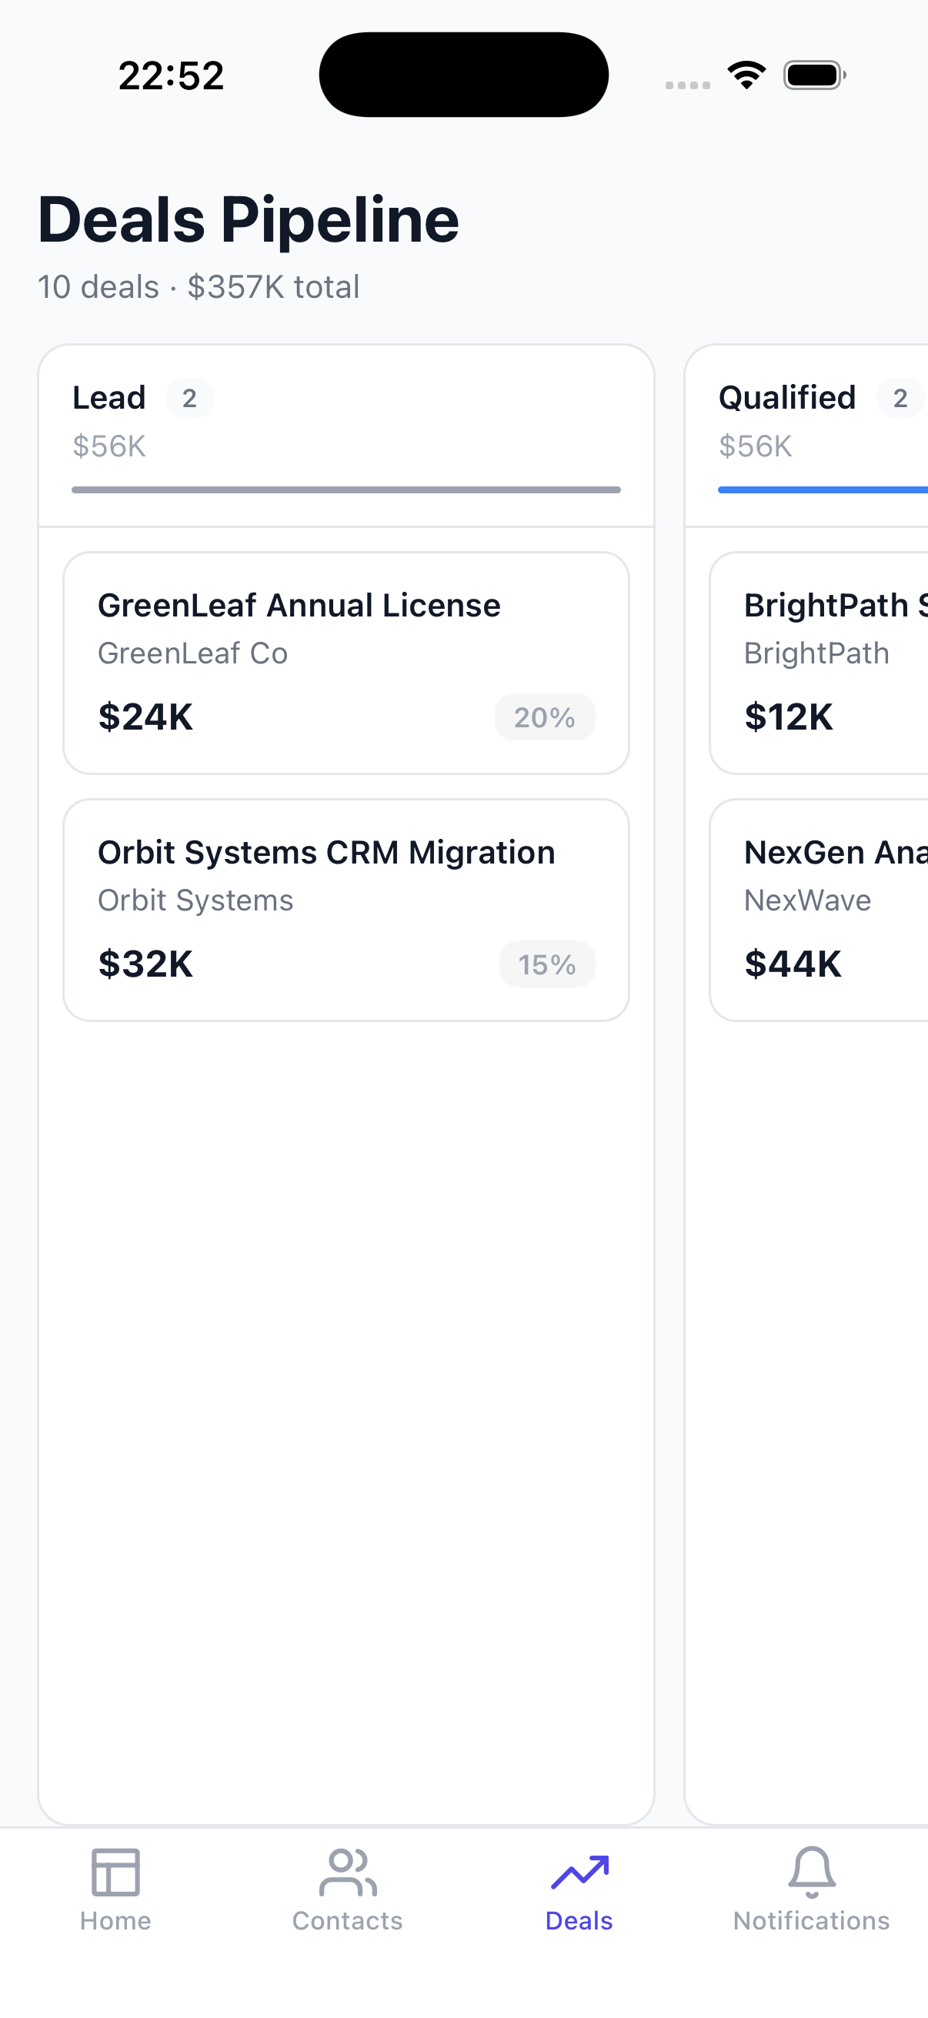Screen dimensions: 928x2018
Task: Tap the Qualified column count badge
Action: click(900, 398)
